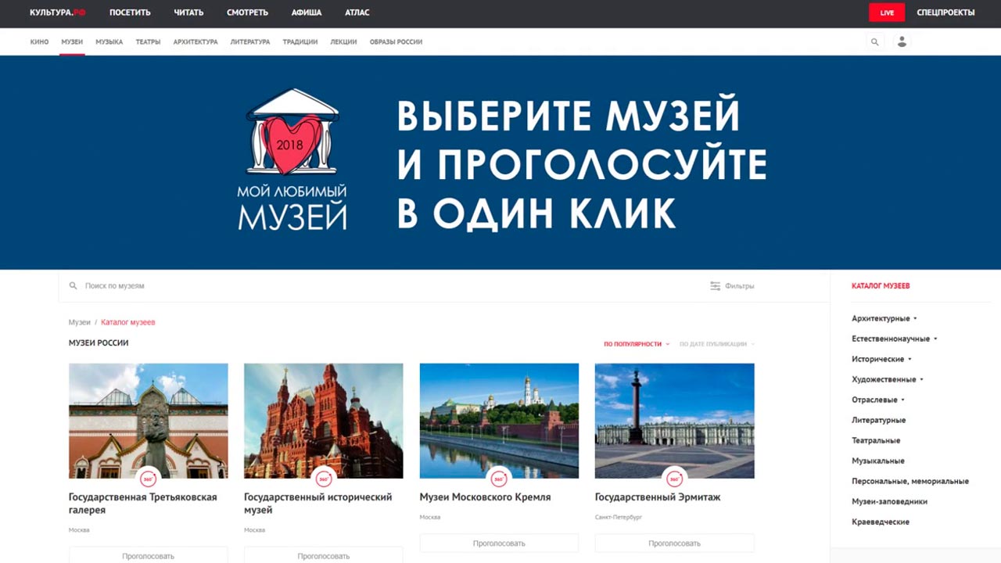
Task: Expand the Художественные catalog category
Action: click(888, 379)
